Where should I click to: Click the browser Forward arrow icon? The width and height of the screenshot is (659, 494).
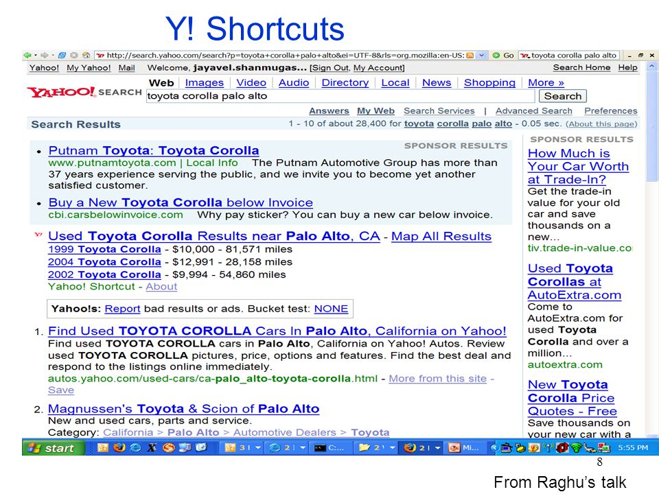44,55
